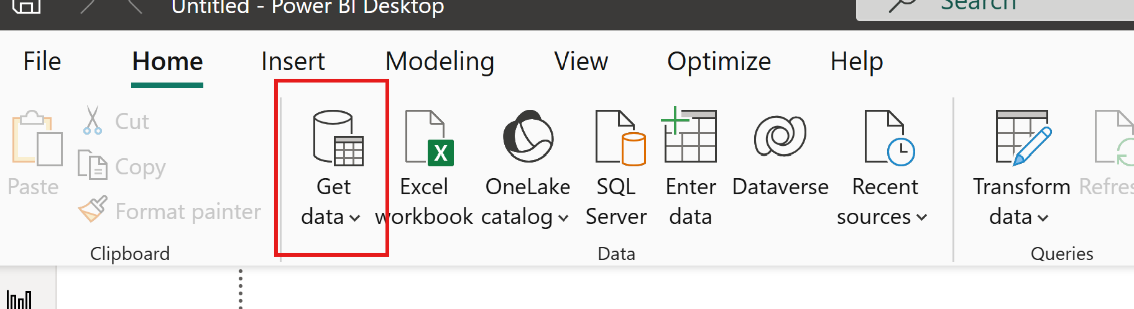This screenshot has width=1134, height=309.
Task: Open Report view in left sidebar
Action: pyautogui.click(x=19, y=300)
